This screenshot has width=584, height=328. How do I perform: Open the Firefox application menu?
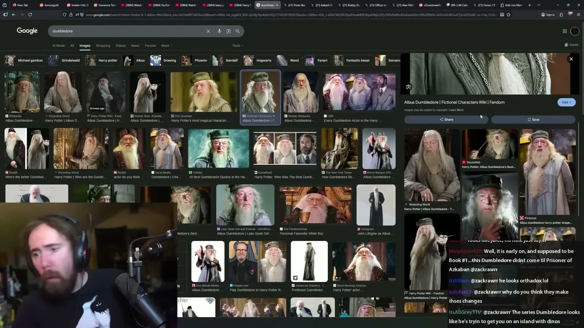pos(579,15)
